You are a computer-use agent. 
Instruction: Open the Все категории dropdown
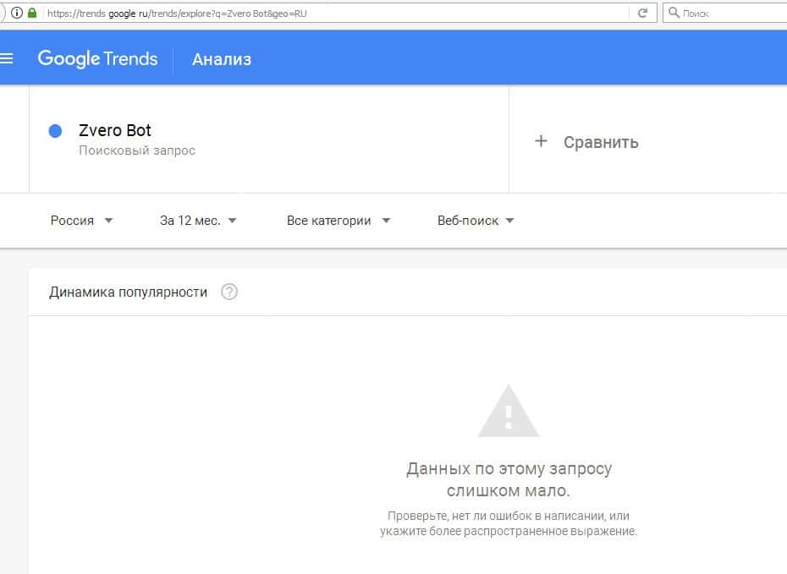pyautogui.click(x=338, y=221)
